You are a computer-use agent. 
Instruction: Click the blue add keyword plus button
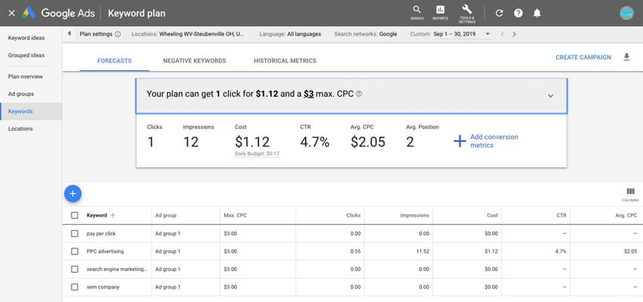(x=72, y=193)
